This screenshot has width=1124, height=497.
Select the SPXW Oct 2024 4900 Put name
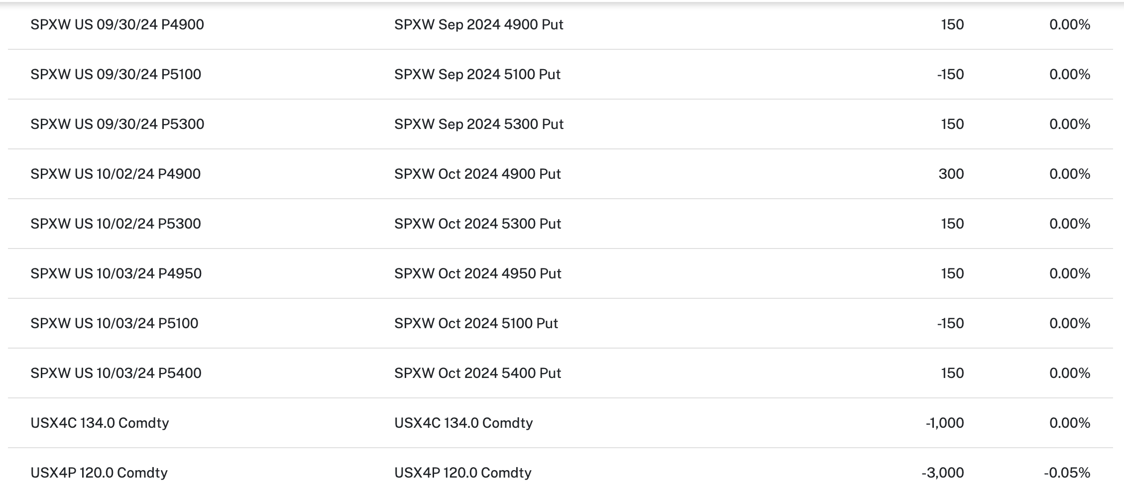pyautogui.click(x=477, y=174)
